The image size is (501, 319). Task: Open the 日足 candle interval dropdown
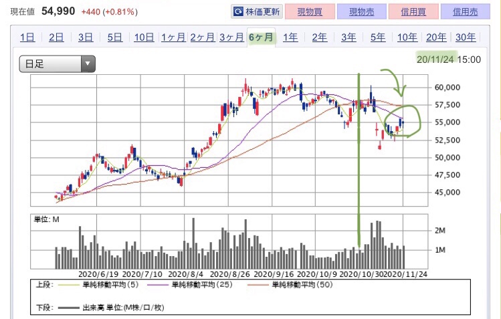58,64
